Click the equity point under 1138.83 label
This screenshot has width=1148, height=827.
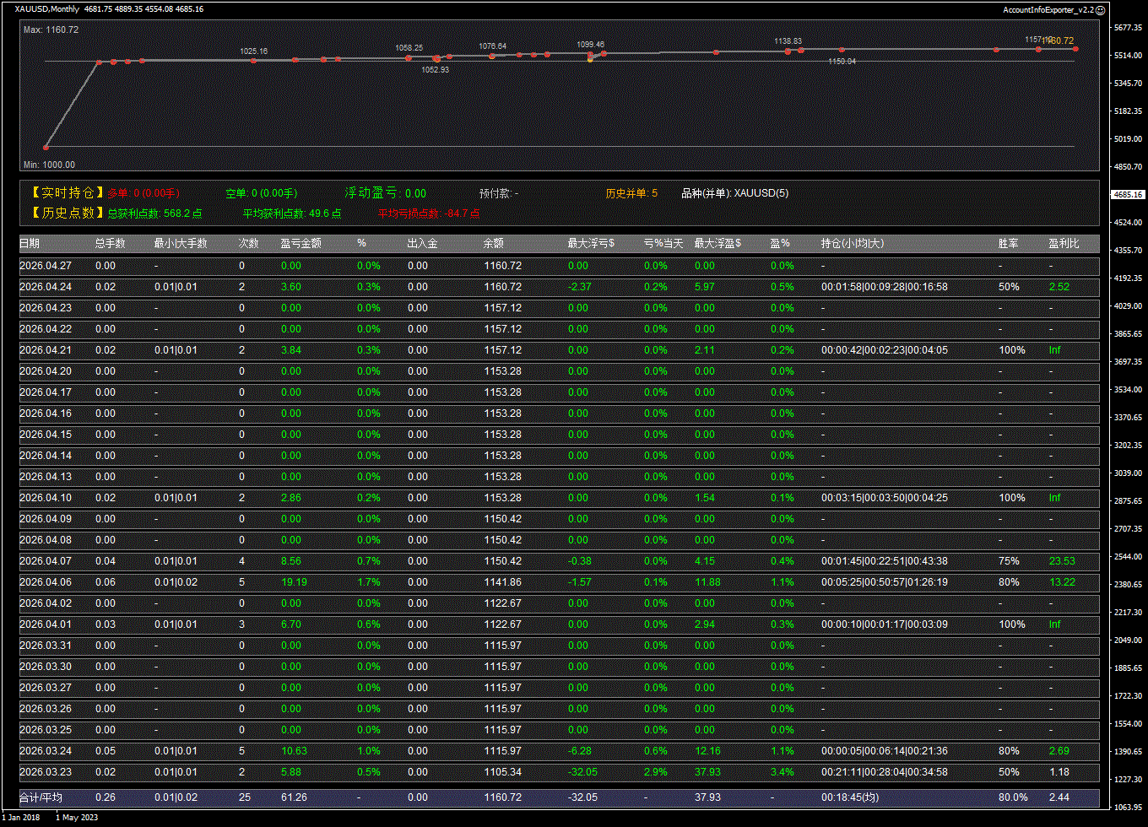[788, 51]
